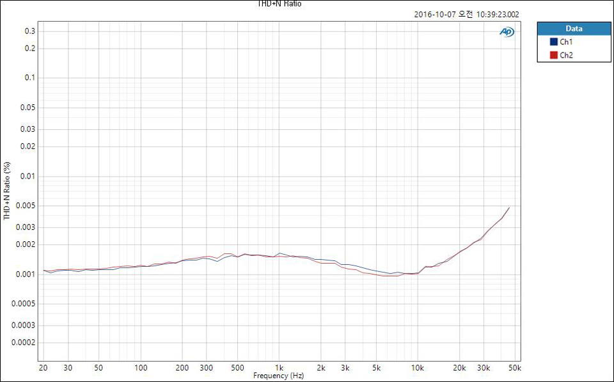
Task: Select the Frequency (Hz) axis label
Action: coord(279,376)
